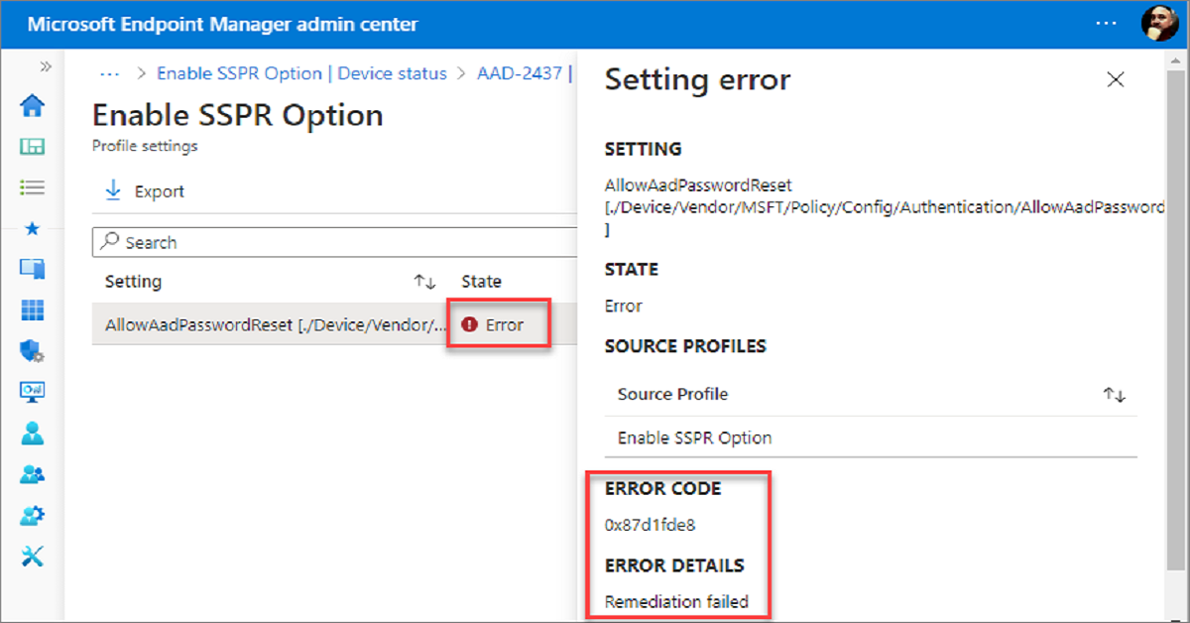
Task: Go to Enable SSPR Option Device status breadcrumb
Action: pyautogui.click(x=301, y=73)
